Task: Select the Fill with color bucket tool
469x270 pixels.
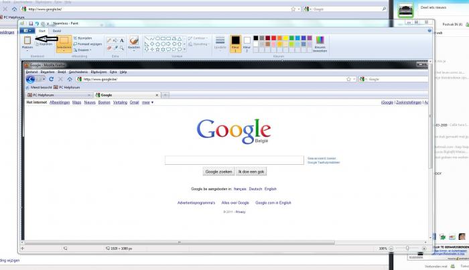Action: (x=115, y=40)
